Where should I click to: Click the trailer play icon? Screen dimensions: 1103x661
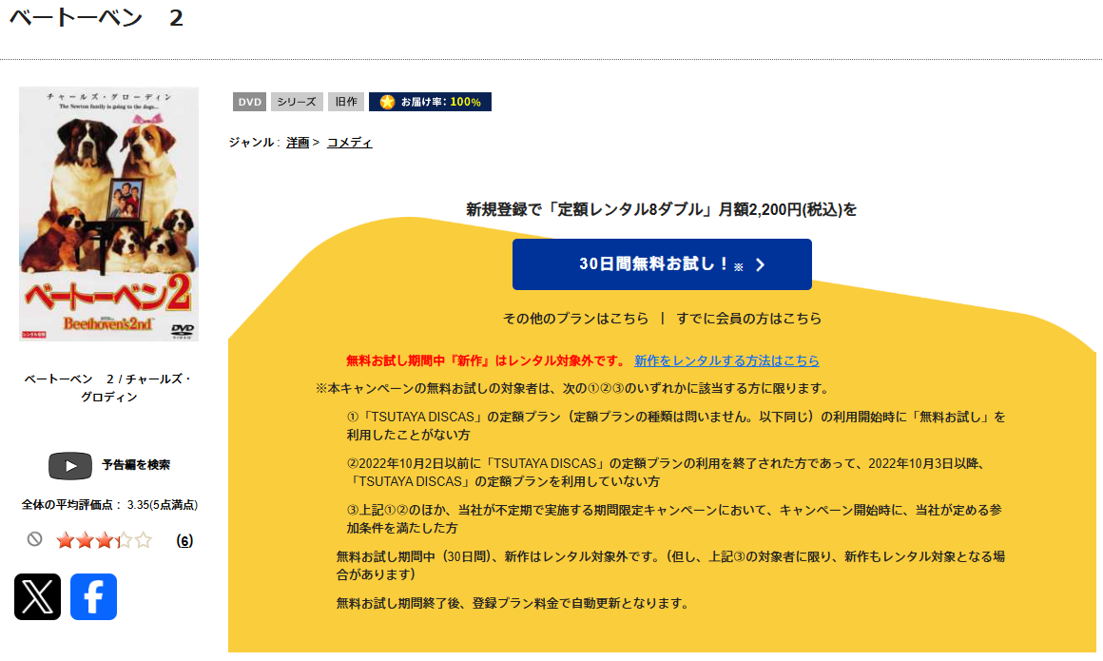(x=70, y=465)
